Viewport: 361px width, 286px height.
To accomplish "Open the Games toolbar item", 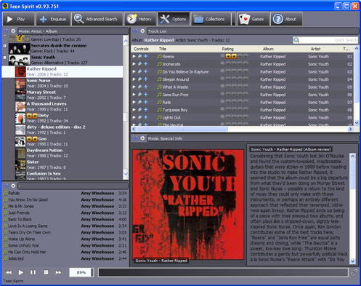I will click(253, 19).
